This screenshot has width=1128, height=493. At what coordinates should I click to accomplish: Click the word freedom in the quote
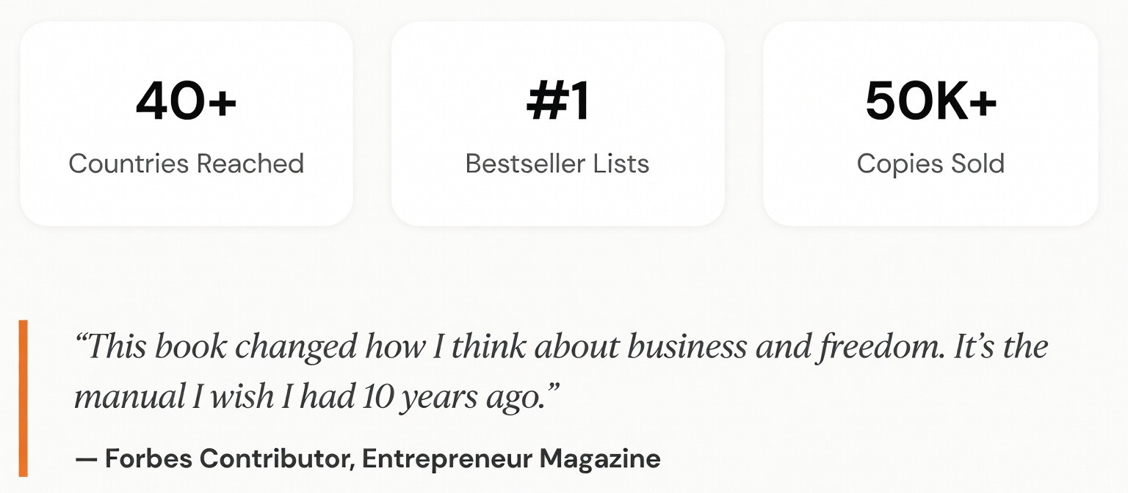[x=881, y=347]
